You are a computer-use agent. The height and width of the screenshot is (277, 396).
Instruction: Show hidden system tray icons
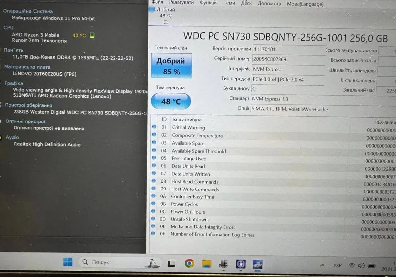(x=322, y=265)
